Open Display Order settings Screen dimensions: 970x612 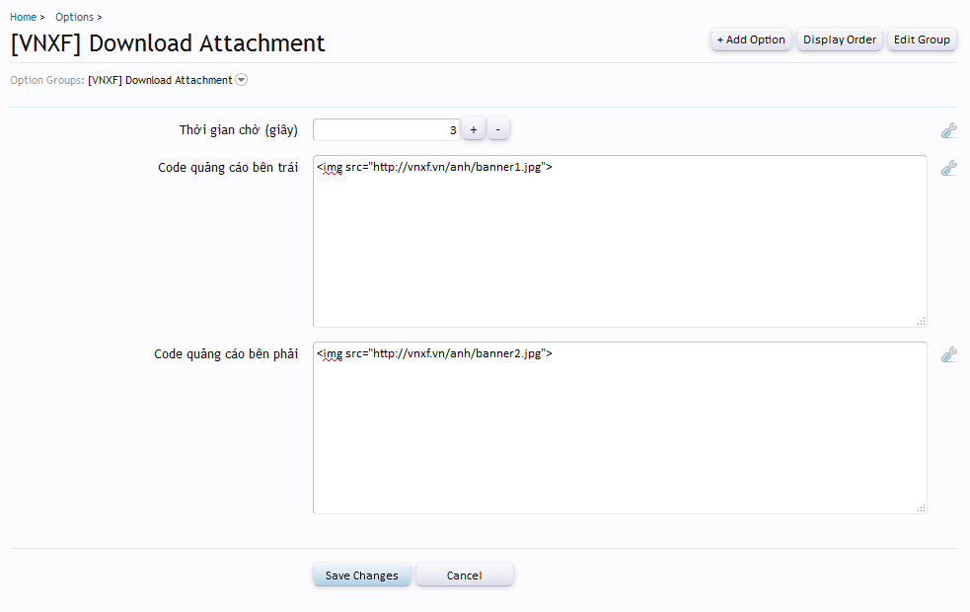pos(839,39)
